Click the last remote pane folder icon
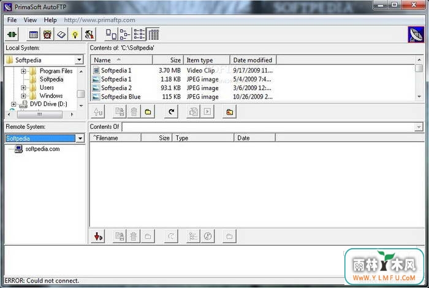 (x=230, y=236)
